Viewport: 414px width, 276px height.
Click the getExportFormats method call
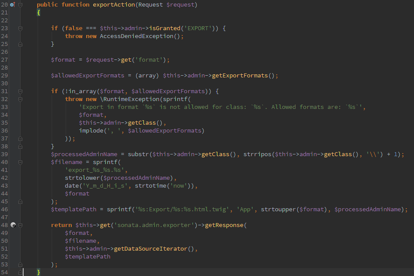tap(240, 76)
